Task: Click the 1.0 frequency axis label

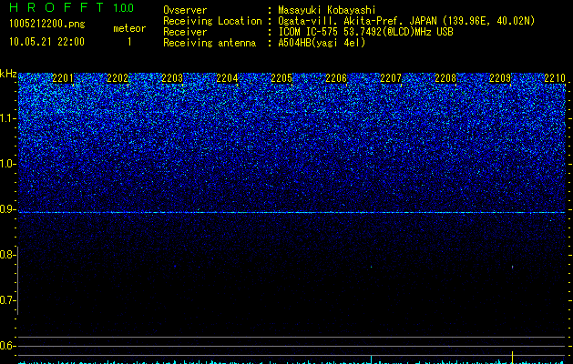Action: (7, 164)
